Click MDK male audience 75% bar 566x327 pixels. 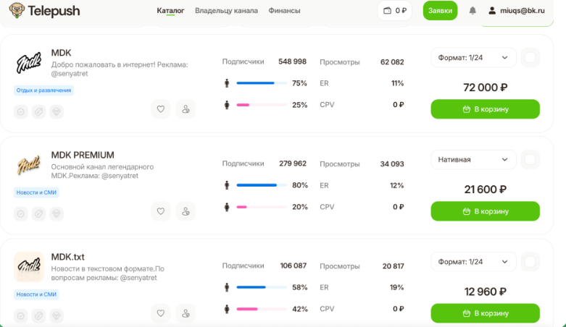(262, 83)
